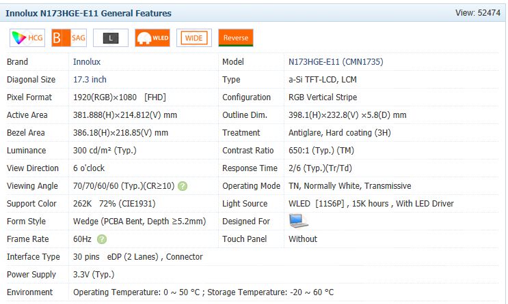
Task: Click the Outline Dim. label
Action: pos(245,115)
